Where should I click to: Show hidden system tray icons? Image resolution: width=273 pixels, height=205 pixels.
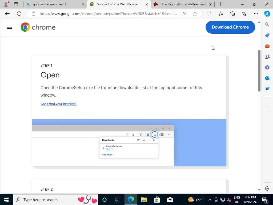pos(210,200)
